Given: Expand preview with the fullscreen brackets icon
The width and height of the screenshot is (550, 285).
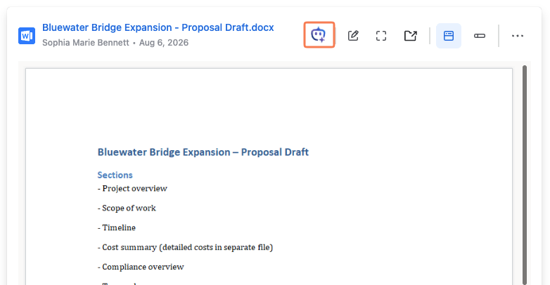Looking at the screenshot, I should click(381, 36).
